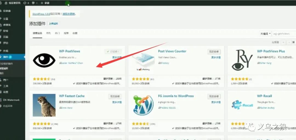This screenshot has height=140, width=296.
Task: Switch to the Popular (热门) tab
Action: pyautogui.click(x=57, y=33)
